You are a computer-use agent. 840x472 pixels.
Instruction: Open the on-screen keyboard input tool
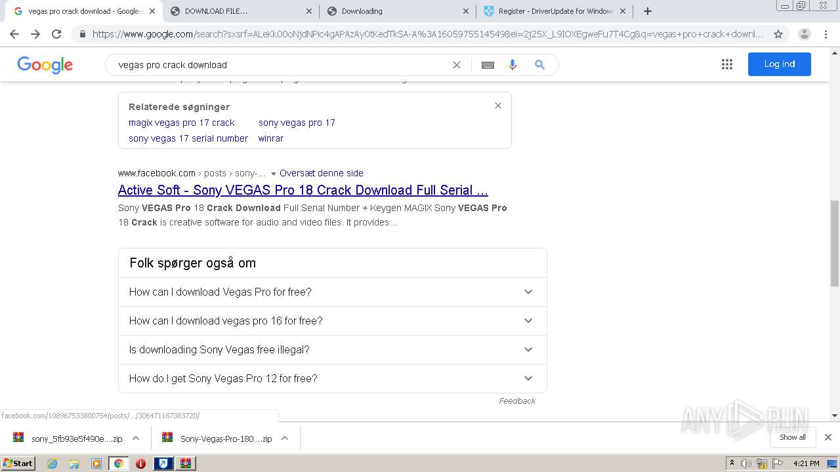(x=488, y=65)
